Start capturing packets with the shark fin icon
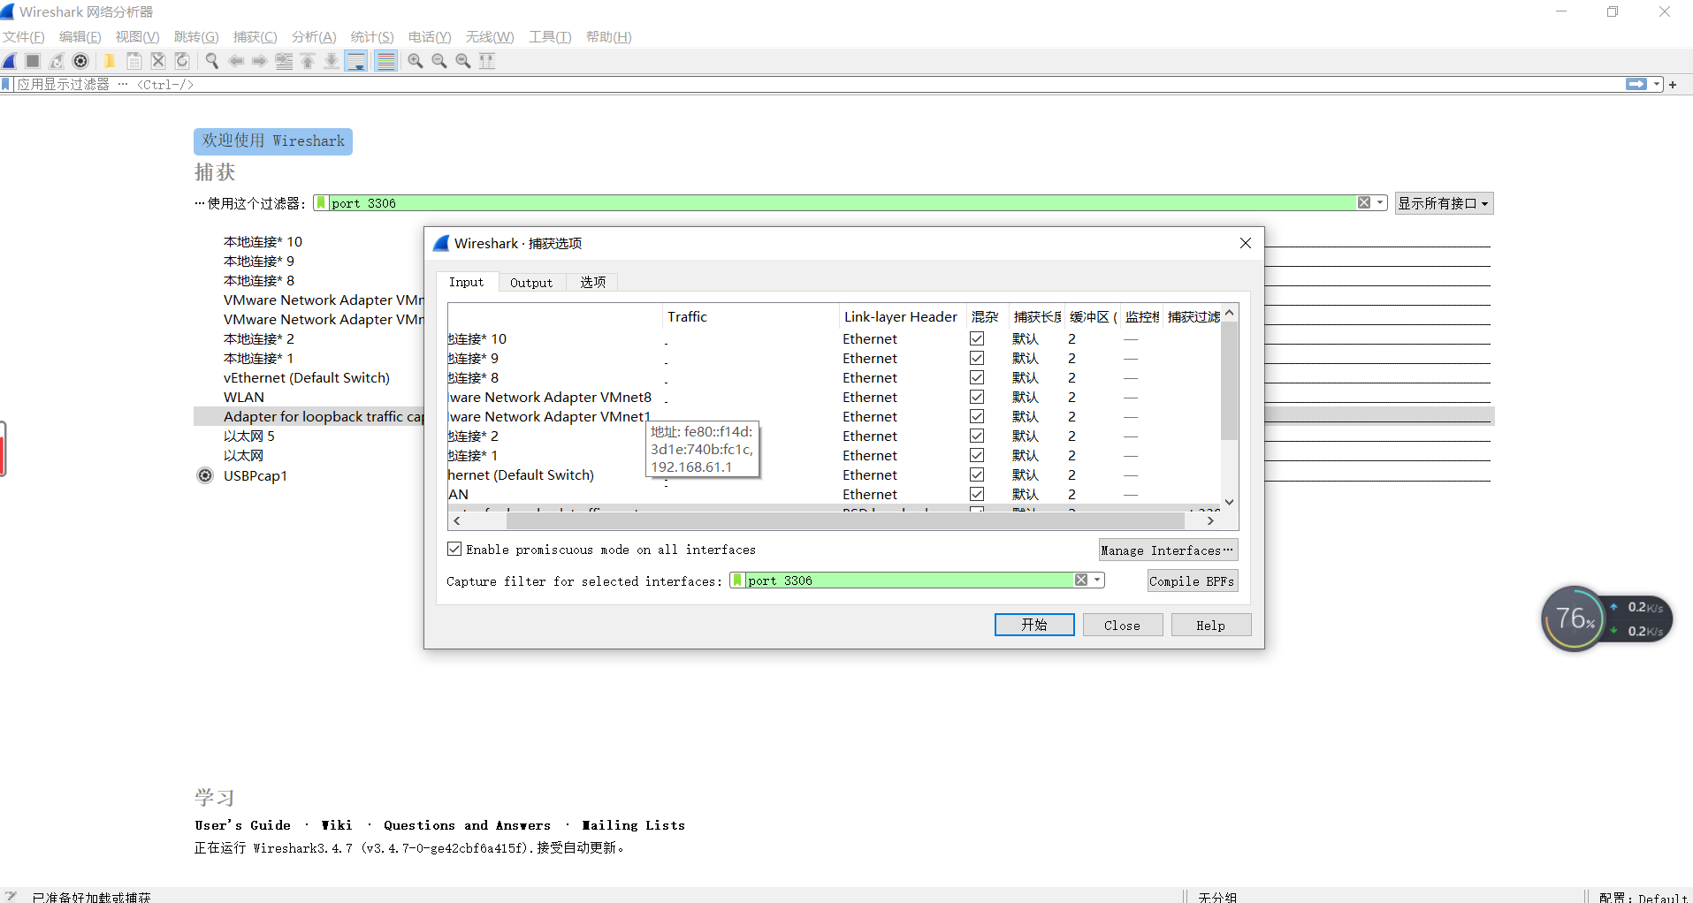Screen dimensions: 1693x903 [9, 61]
